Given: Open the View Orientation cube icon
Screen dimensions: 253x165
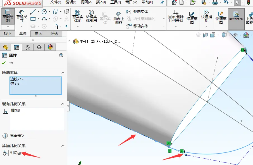Looking at the screenshot, I should tap(213, 35).
